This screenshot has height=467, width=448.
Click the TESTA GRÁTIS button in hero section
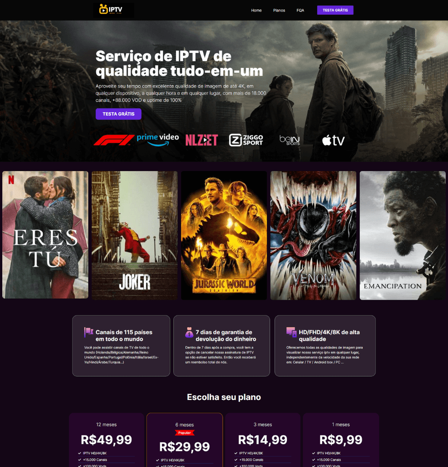pyautogui.click(x=119, y=114)
